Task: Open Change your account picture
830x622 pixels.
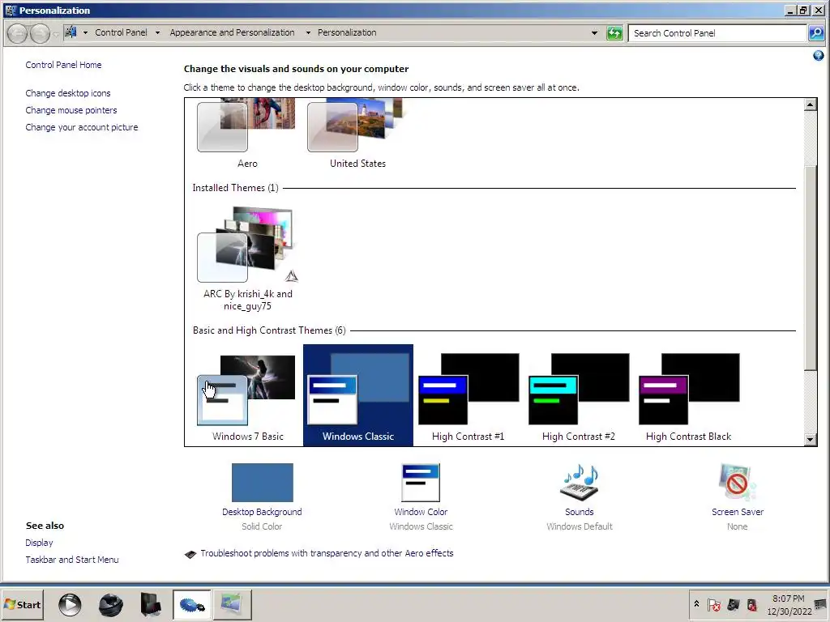Action: click(x=82, y=127)
